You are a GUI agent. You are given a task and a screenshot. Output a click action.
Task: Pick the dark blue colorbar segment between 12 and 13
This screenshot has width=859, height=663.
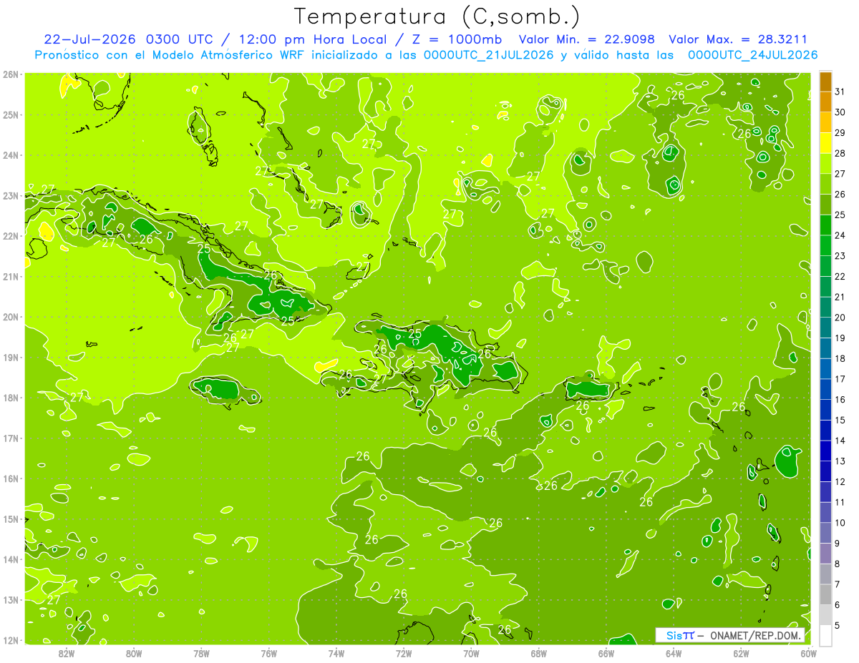pyautogui.click(x=825, y=471)
